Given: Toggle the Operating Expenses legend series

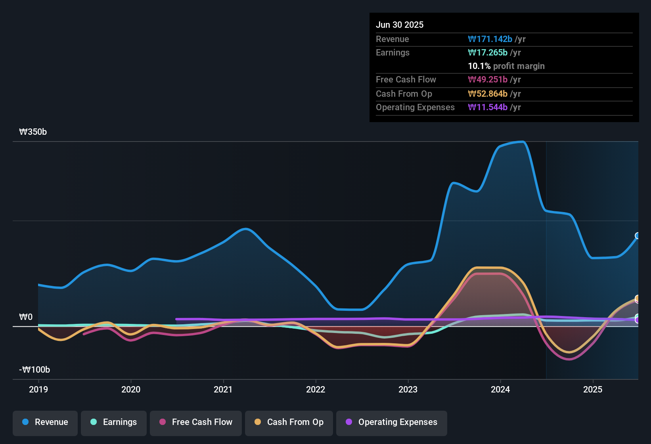Looking at the screenshot, I should [x=392, y=422].
